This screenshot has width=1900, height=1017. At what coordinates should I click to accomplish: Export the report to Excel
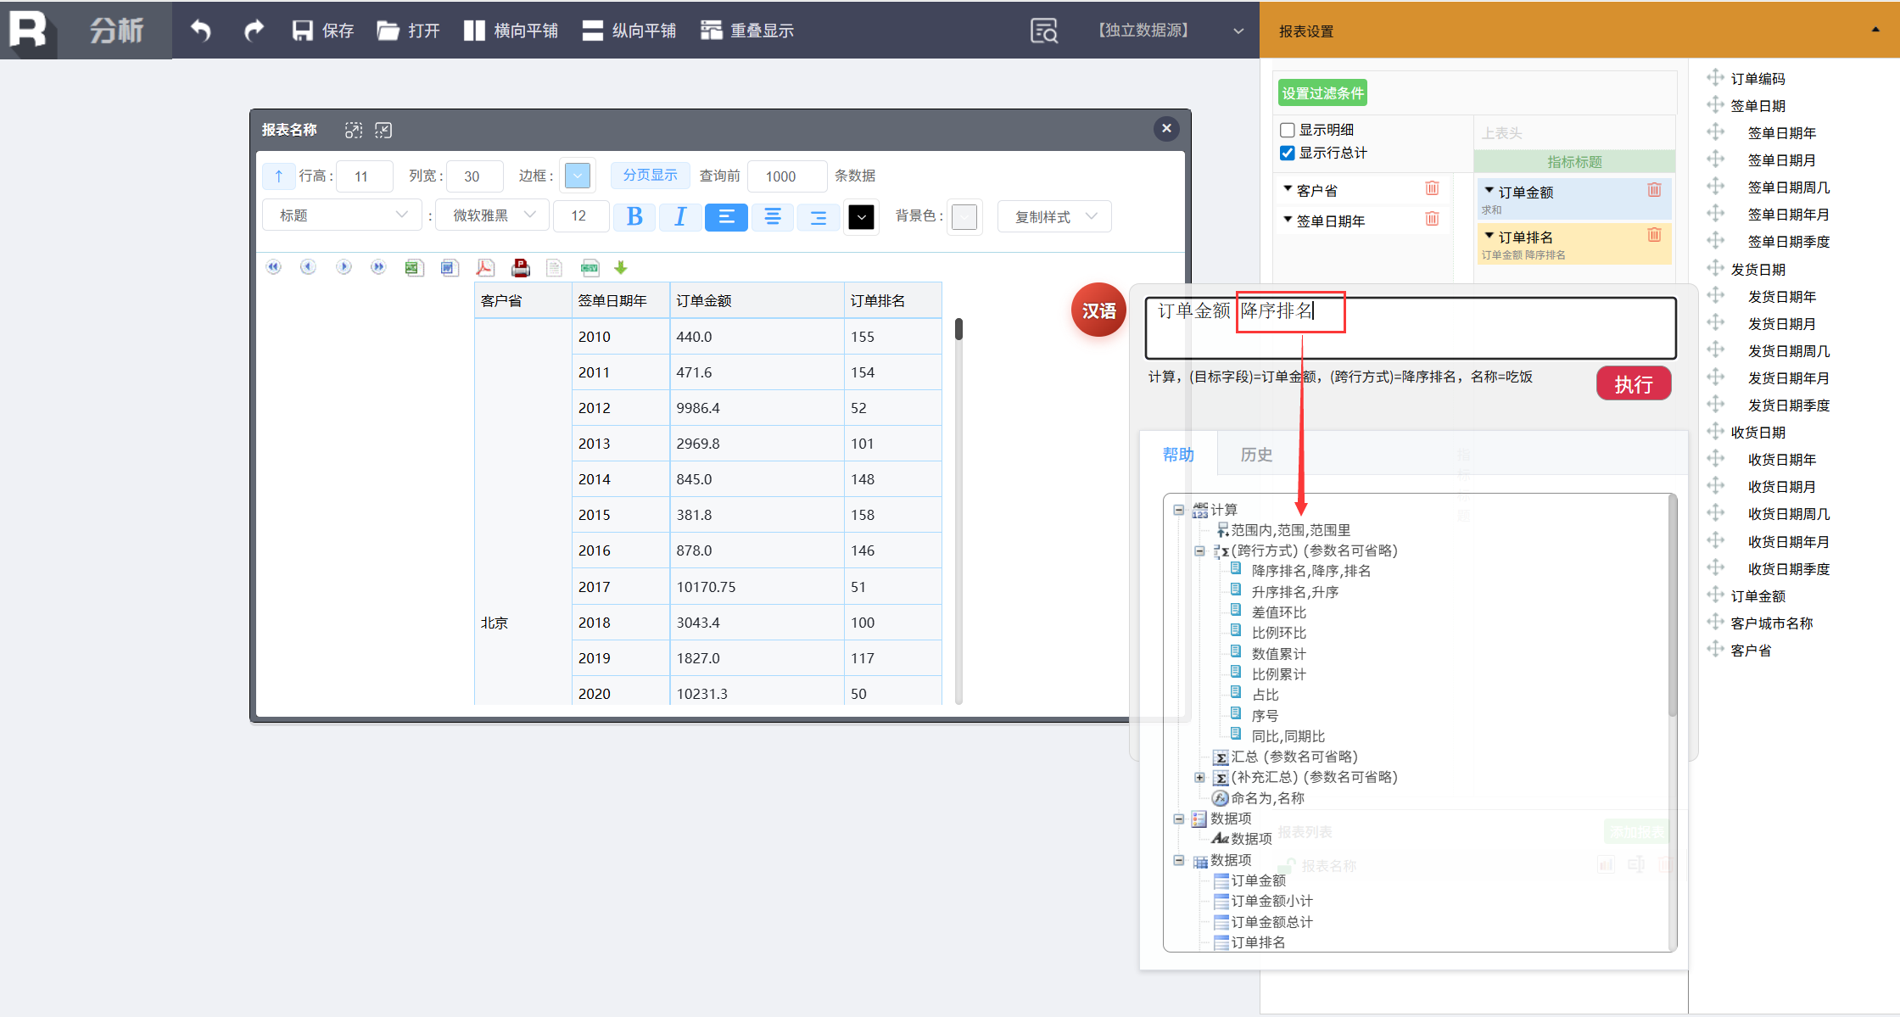(x=413, y=268)
